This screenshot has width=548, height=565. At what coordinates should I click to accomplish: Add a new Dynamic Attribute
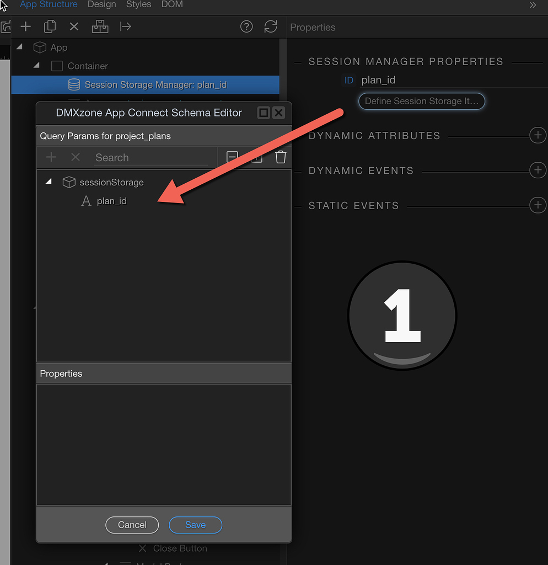pos(537,136)
